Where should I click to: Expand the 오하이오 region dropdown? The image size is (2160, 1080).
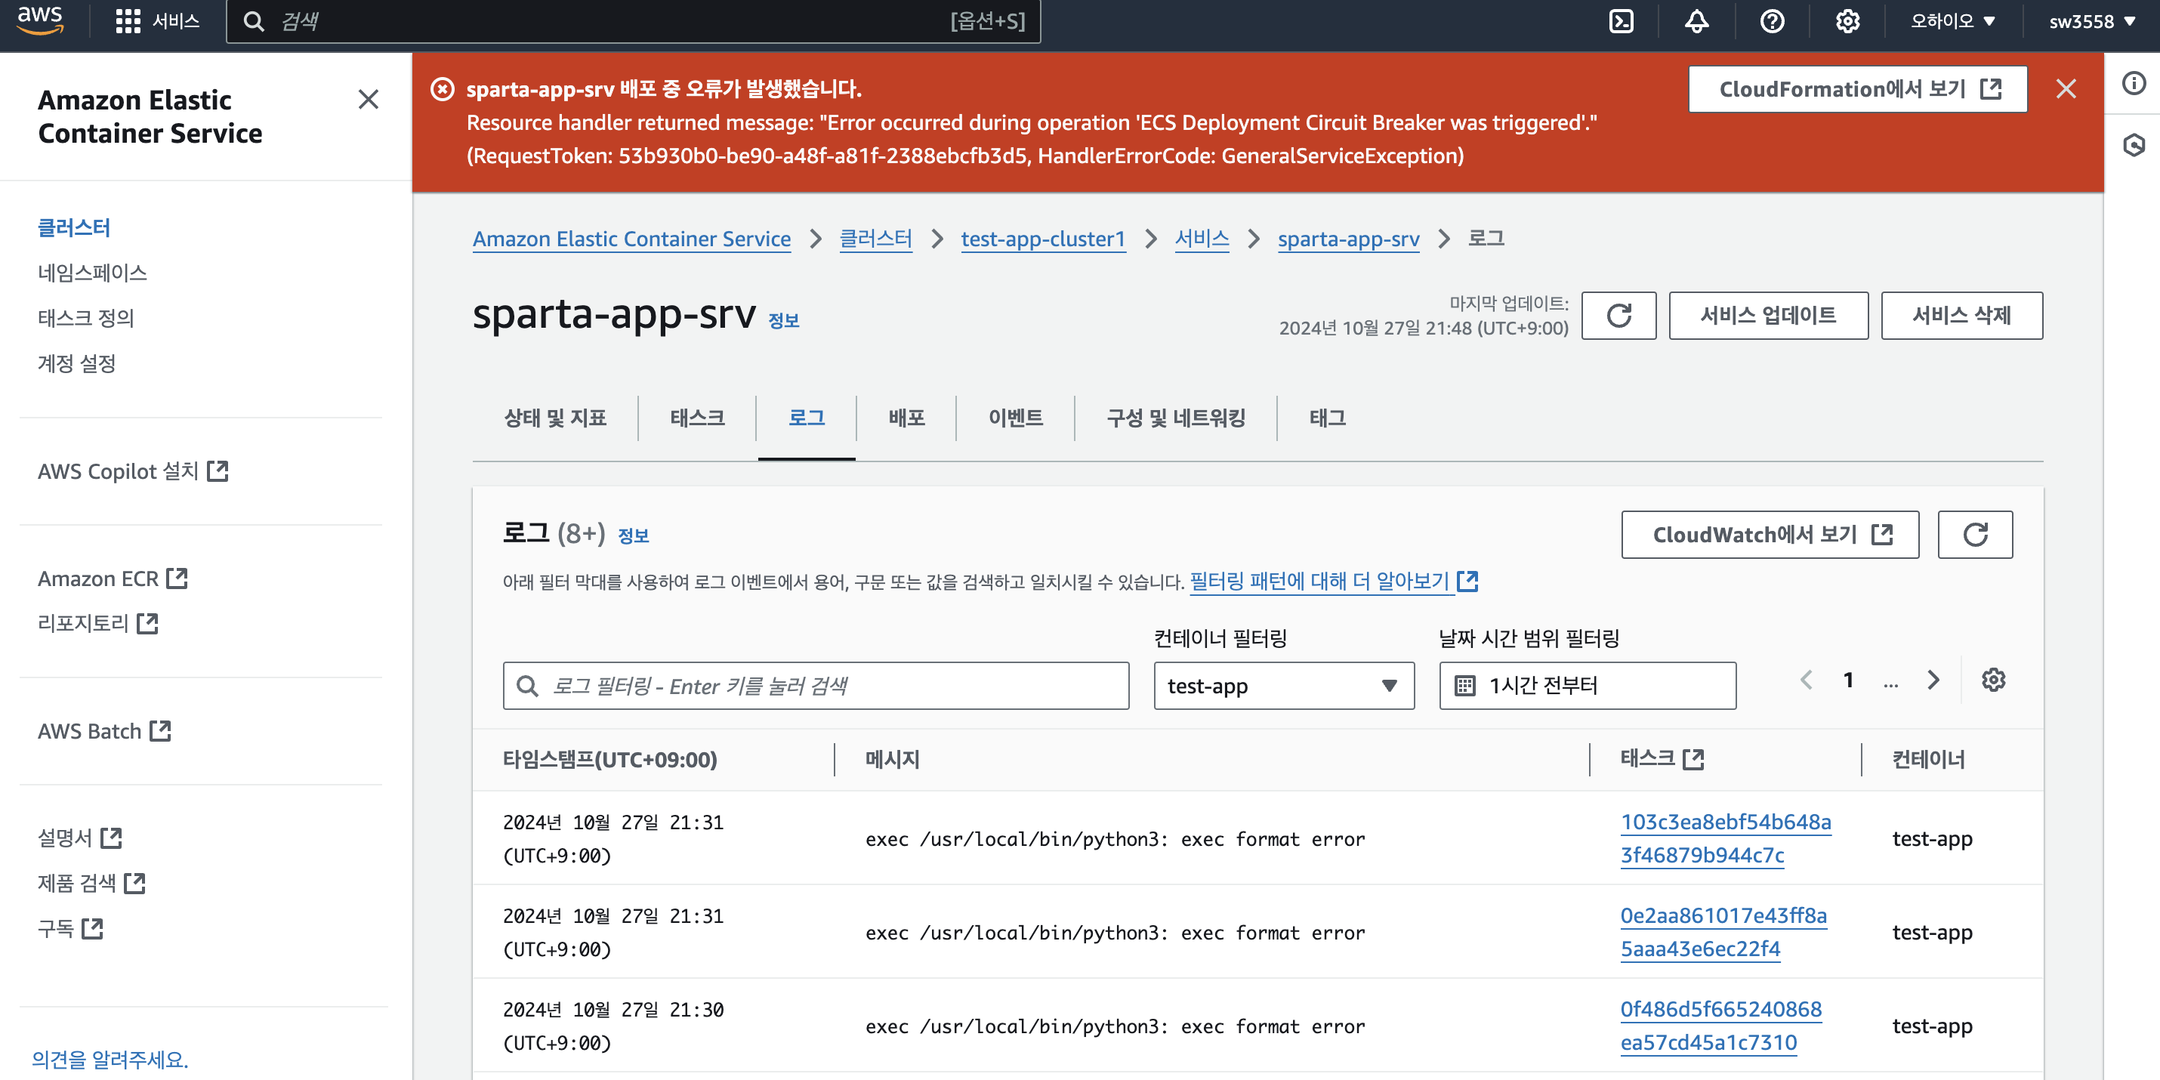point(1952,21)
